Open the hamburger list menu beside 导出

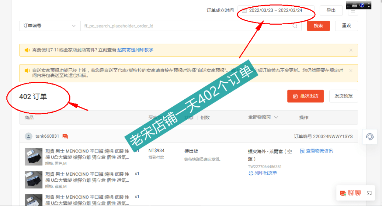353,11
